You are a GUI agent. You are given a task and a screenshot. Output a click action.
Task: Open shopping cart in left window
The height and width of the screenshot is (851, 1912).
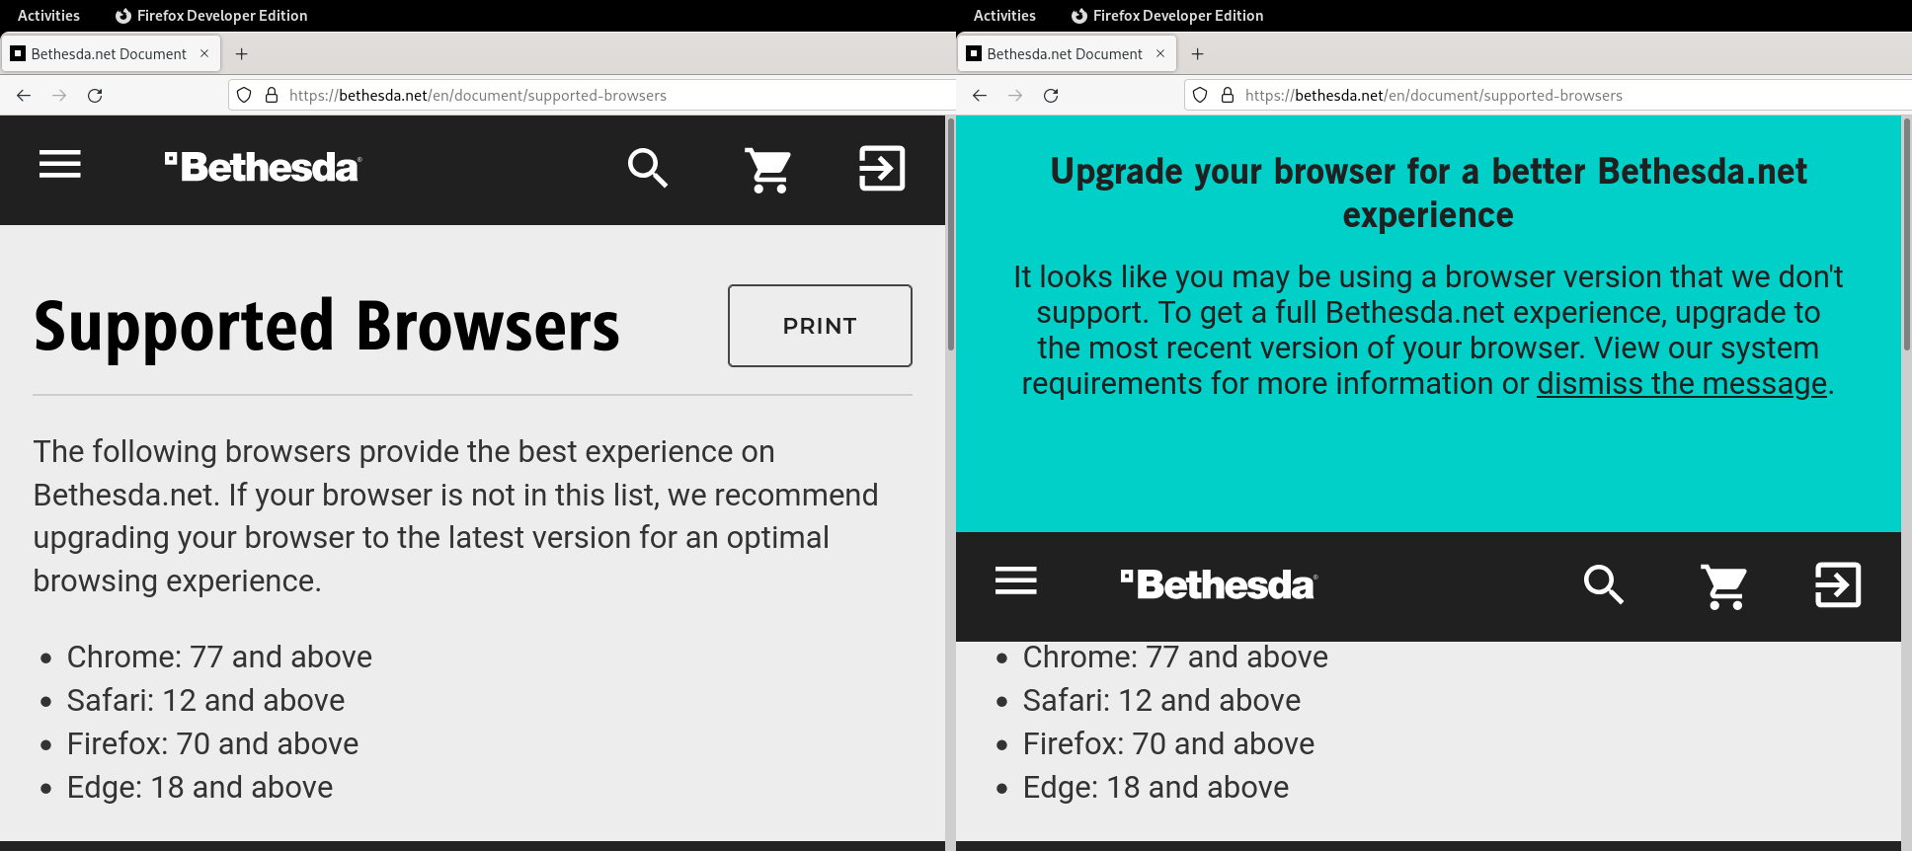tap(767, 170)
